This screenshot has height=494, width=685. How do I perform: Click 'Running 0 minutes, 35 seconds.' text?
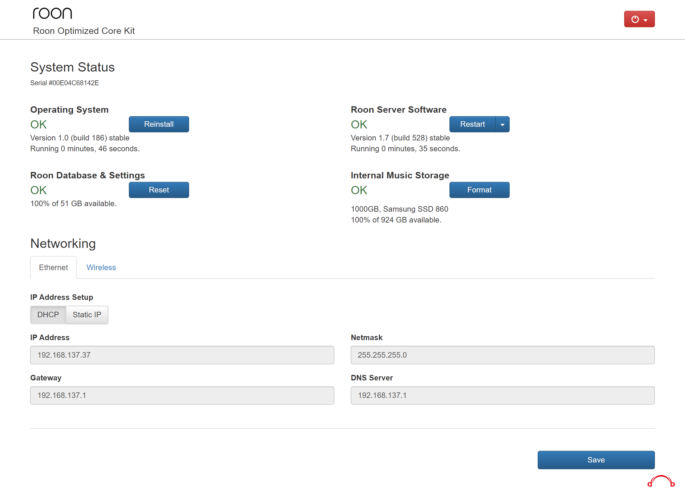tap(405, 149)
